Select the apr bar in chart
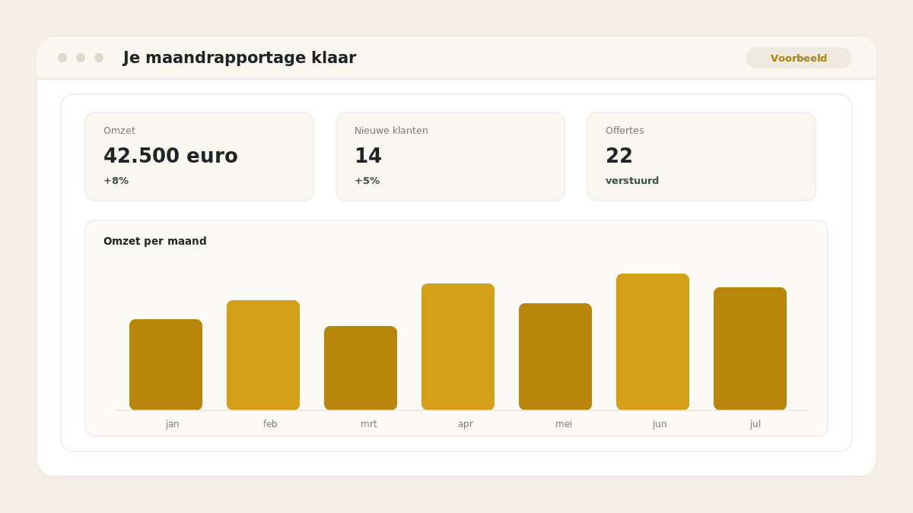 (x=458, y=347)
